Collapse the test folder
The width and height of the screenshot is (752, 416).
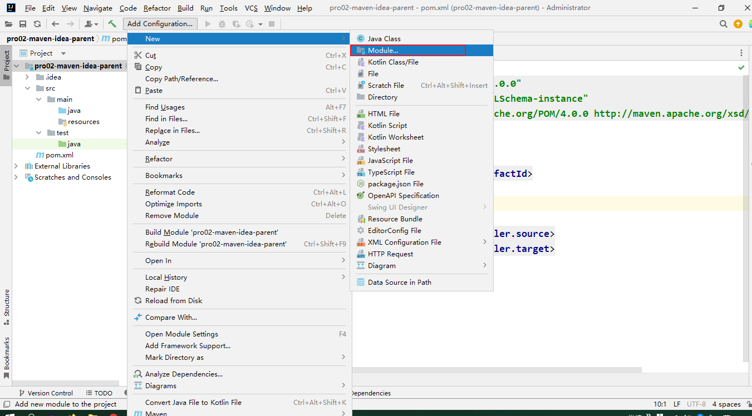pyautogui.click(x=38, y=132)
